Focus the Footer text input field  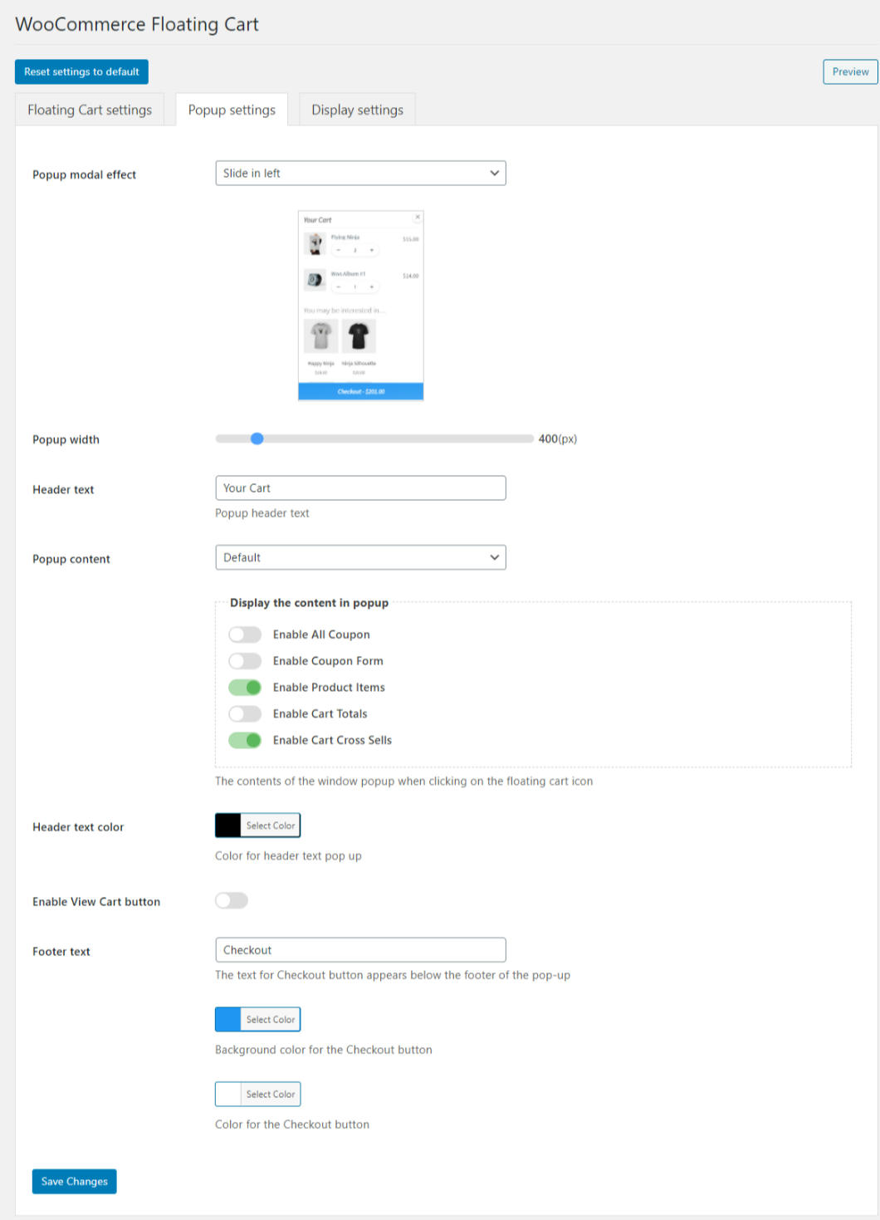(x=360, y=949)
